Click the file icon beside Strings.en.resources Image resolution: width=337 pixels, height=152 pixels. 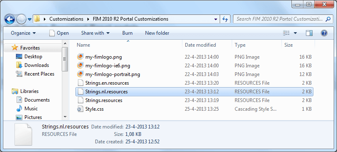point(80,83)
